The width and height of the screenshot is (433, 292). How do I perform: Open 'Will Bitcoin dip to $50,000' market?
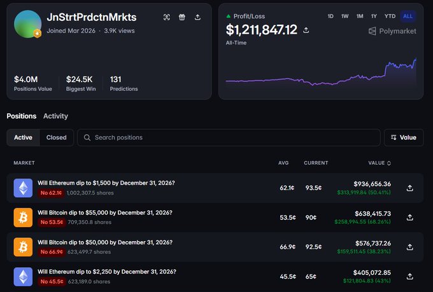click(x=105, y=242)
